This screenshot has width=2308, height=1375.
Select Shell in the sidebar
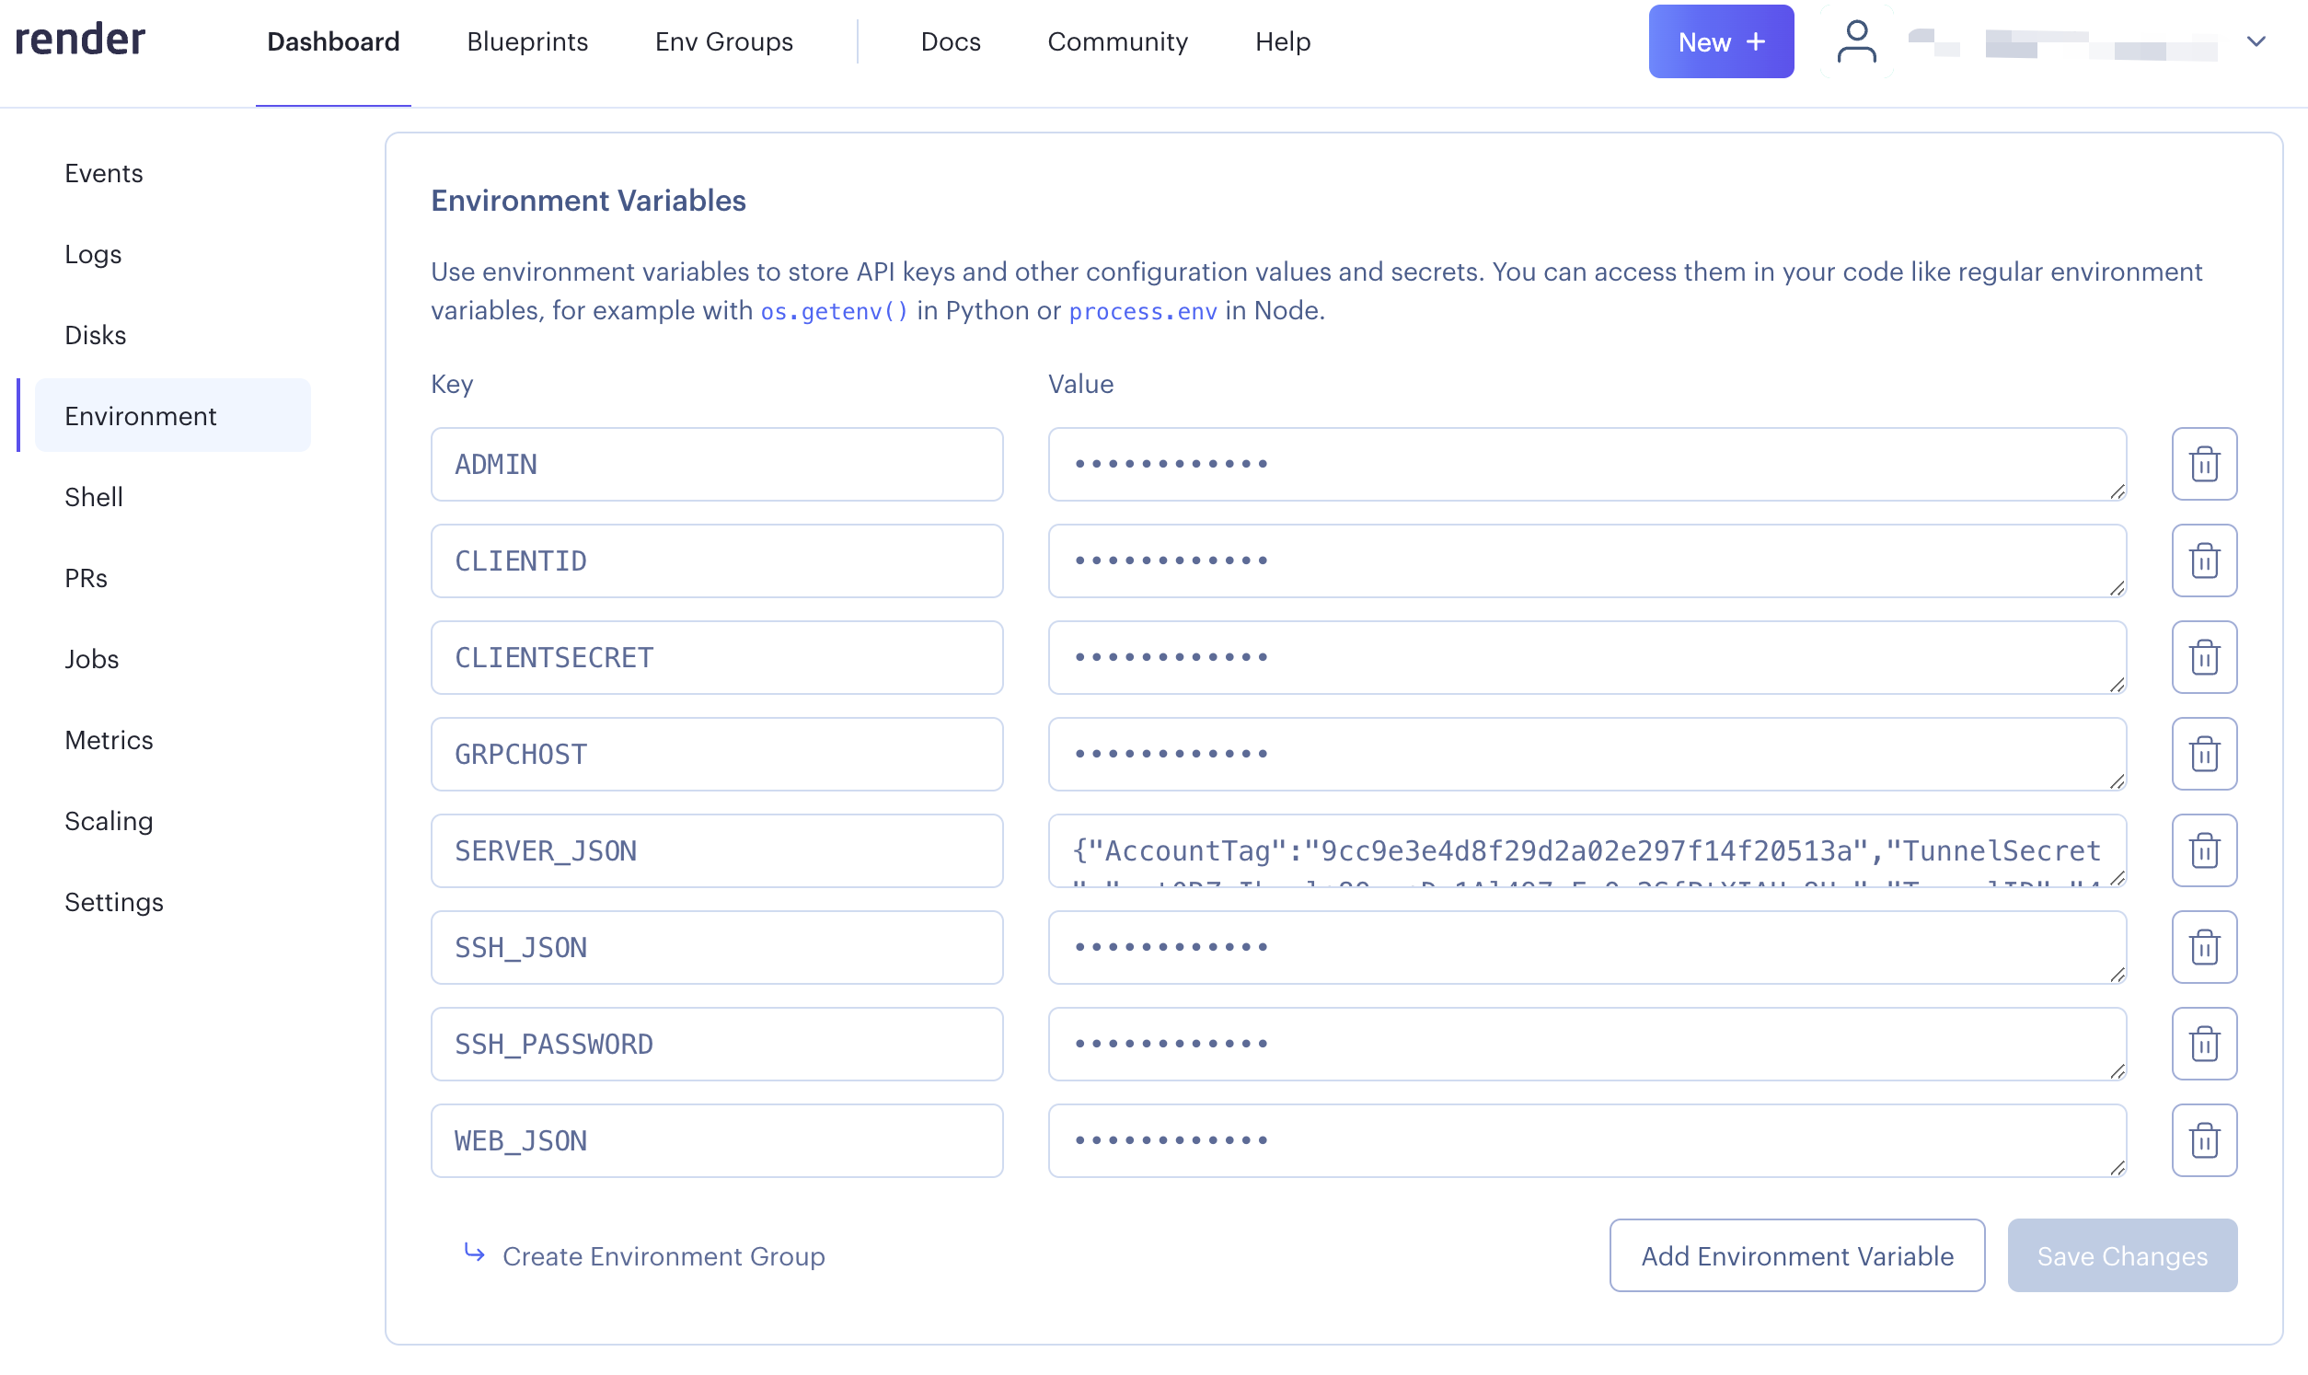(94, 497)
